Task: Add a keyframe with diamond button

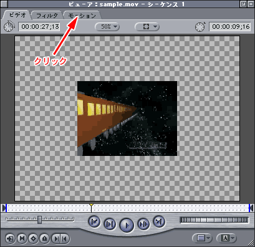Action: [33, 238]
